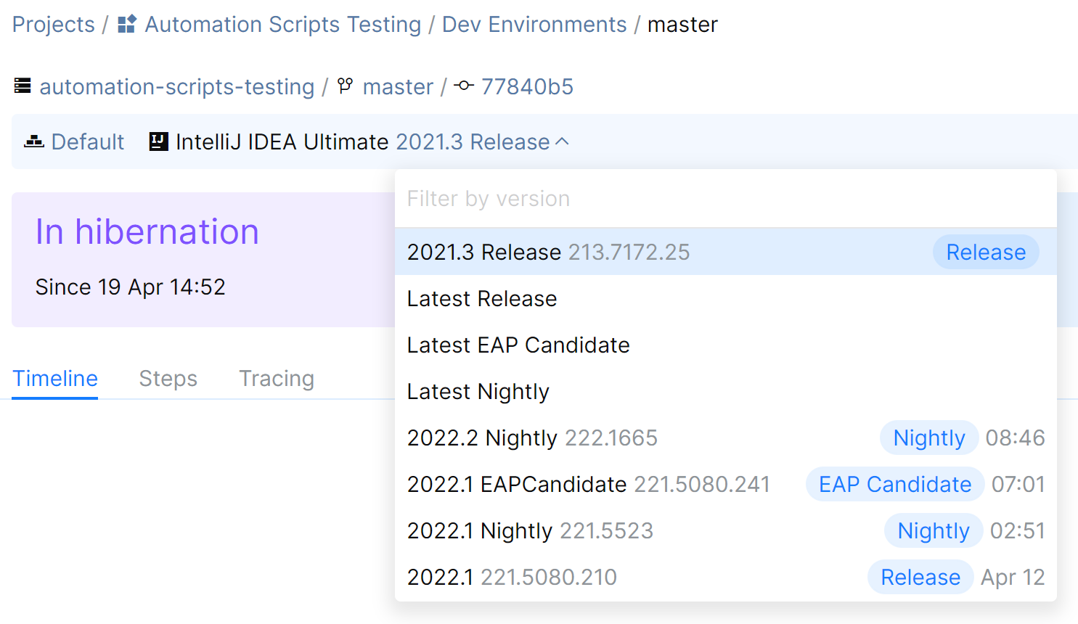Select 2021.3 Release 213.7172.25 option
1078x624 pixels.
tap(726, 252)
